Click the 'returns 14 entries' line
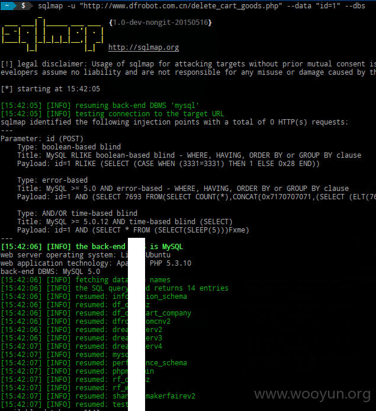 point(115,288)
